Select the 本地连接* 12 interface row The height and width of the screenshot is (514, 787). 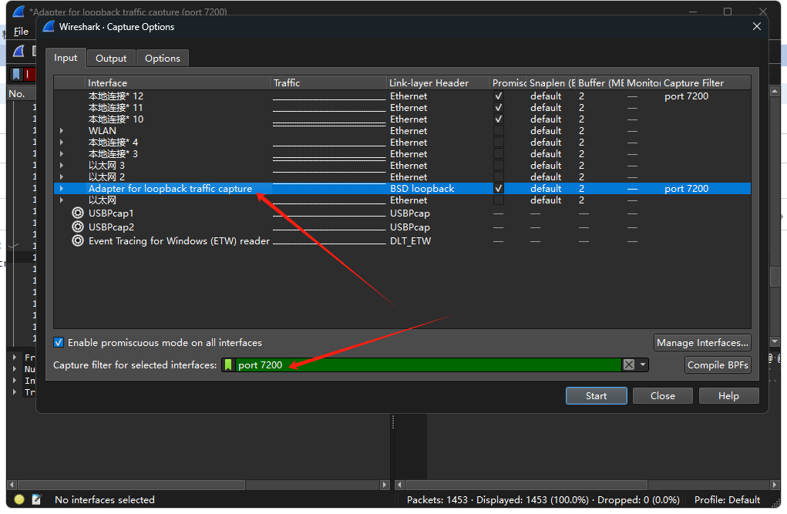402,96
